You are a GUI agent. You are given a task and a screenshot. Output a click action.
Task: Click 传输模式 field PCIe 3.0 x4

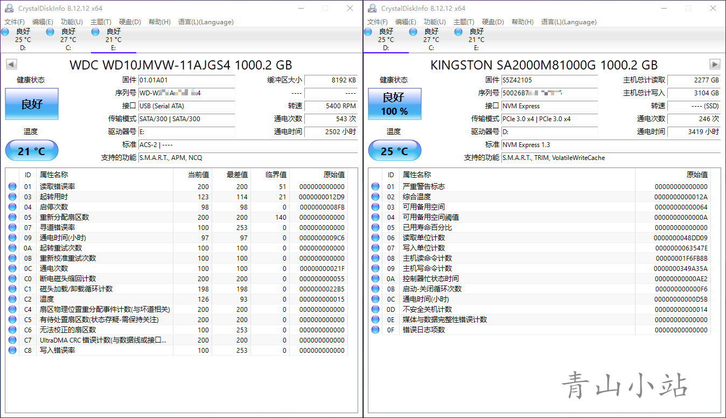549,119
